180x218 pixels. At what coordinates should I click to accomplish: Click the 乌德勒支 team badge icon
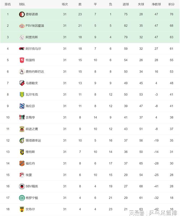pos(22,83)
